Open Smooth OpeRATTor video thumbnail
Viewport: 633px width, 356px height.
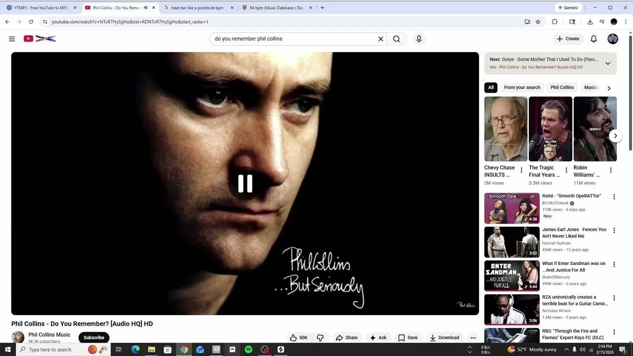(512, 208)
